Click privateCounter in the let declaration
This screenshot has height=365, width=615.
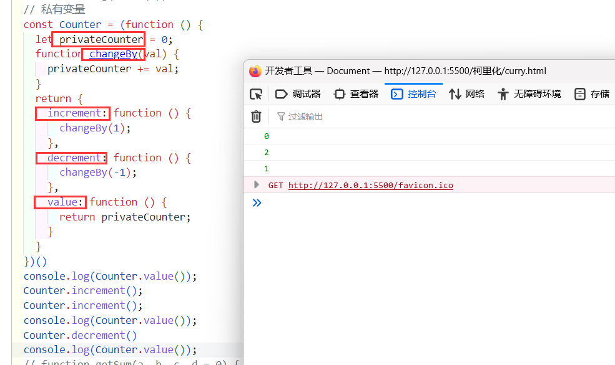coord(101,39)
